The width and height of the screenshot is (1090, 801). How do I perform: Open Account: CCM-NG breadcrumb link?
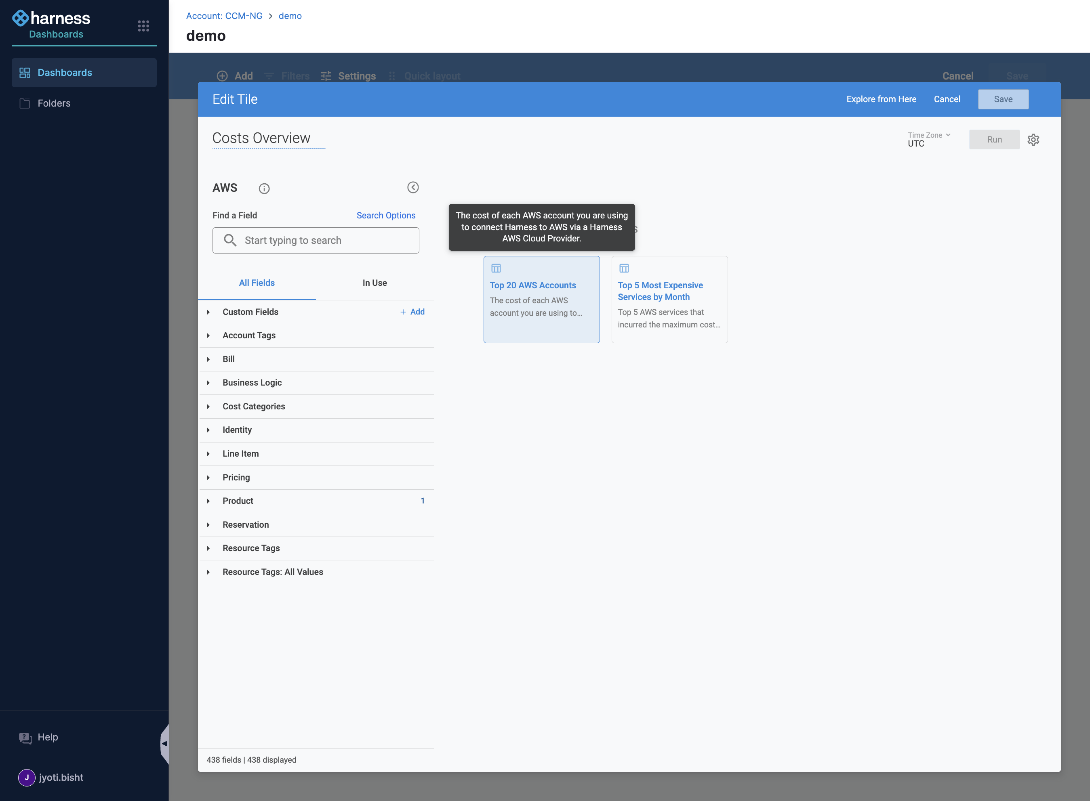tap(224, 16)
